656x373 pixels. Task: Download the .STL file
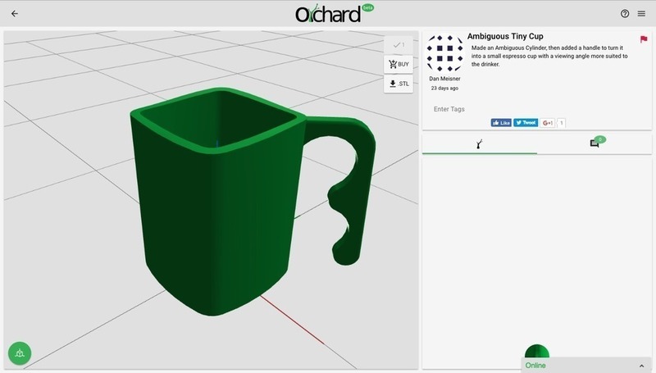399,84
